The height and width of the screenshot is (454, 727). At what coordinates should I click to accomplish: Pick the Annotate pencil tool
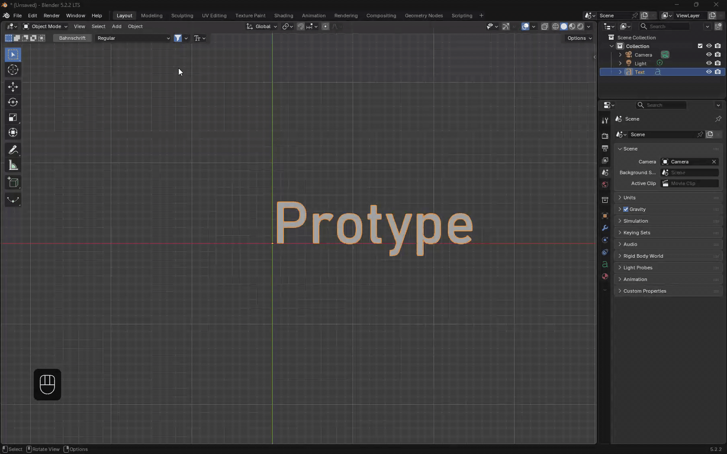[x=13, y=150]
